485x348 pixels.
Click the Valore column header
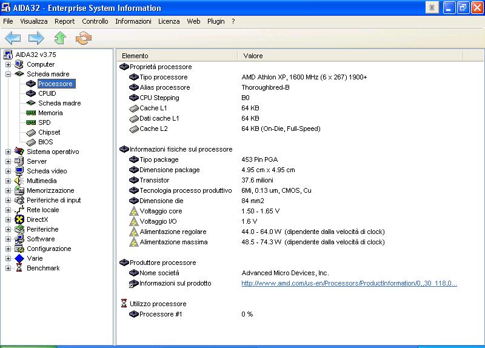[x=350, y=56]
